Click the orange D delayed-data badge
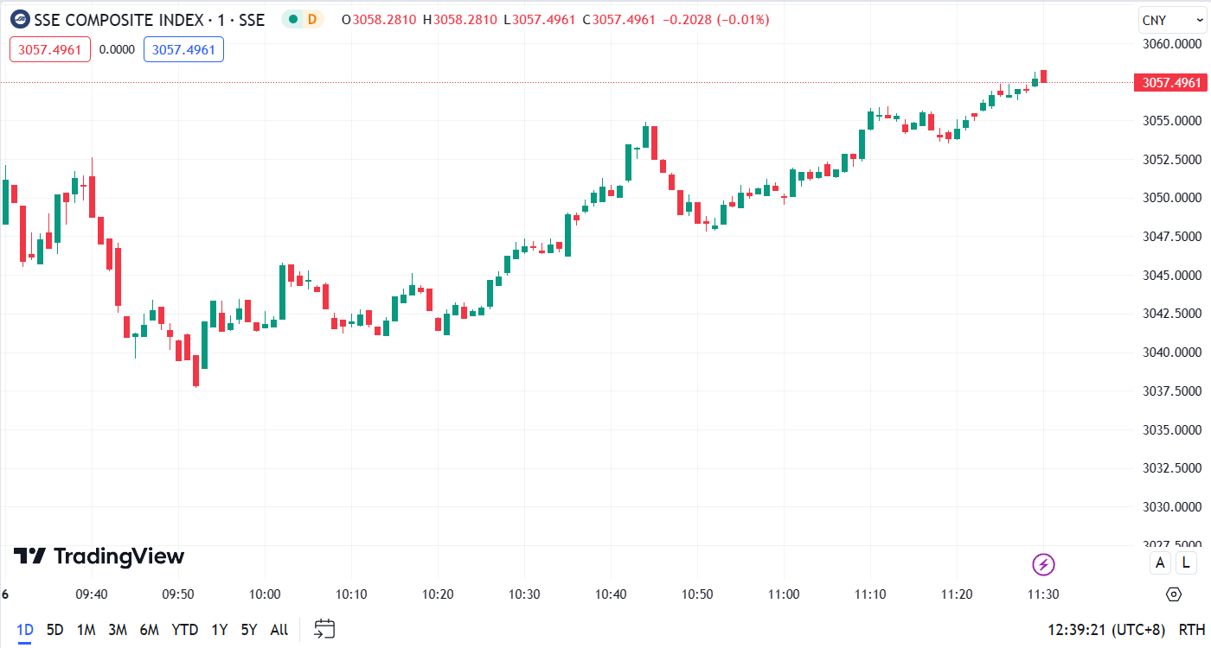 (312, 19)
